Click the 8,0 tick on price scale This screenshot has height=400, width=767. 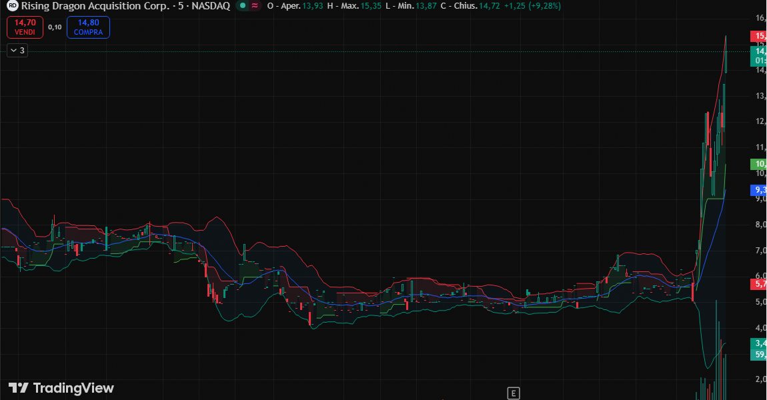(x=760, y=225)
